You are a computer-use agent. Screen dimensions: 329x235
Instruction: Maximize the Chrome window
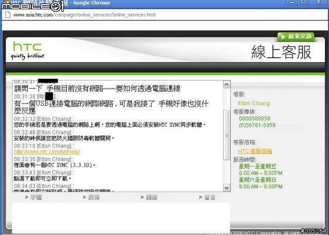pos(304,2)
